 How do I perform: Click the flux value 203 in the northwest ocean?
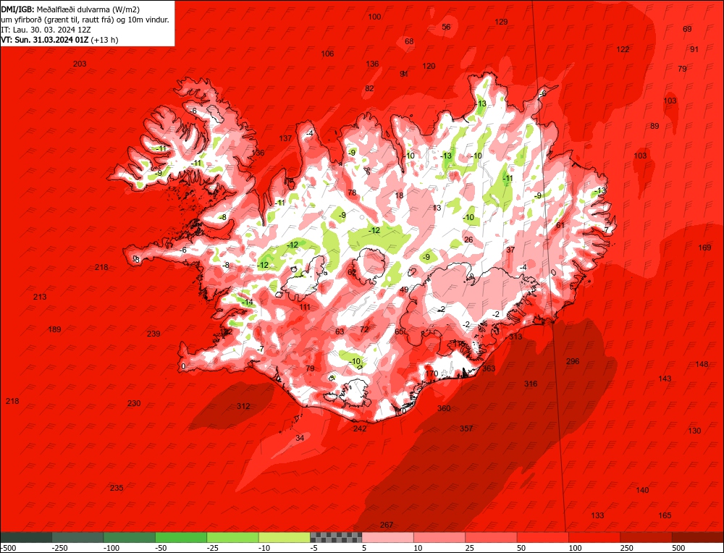click(x=80, y=64)
